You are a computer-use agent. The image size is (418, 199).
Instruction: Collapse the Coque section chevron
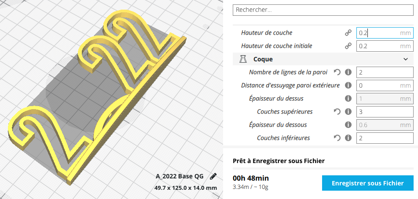406,59
